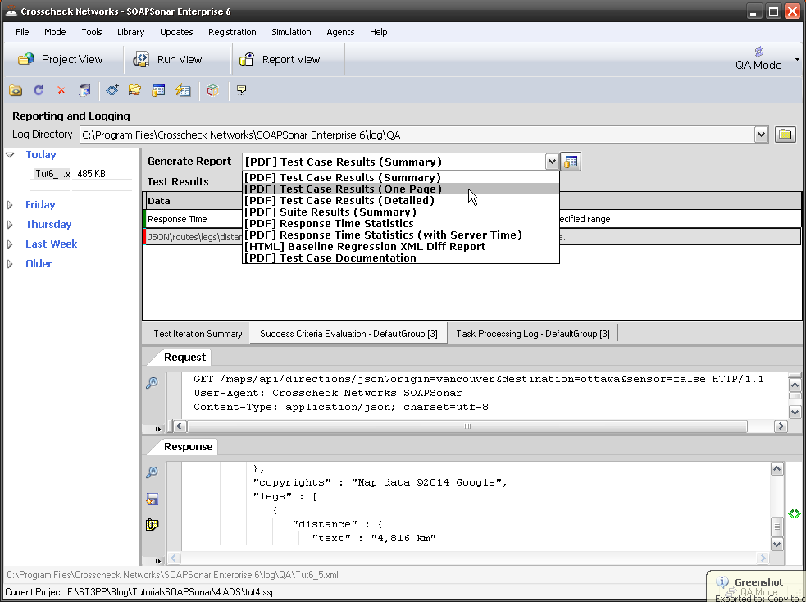Collapse the Today log group
Image resolution: width=806 pixels, height=602 pixels.
10,155
